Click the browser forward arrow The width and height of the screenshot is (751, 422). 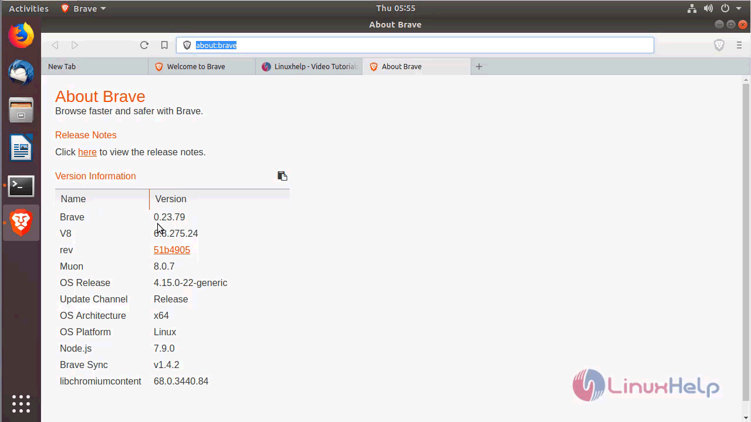[x=75, y=45]
